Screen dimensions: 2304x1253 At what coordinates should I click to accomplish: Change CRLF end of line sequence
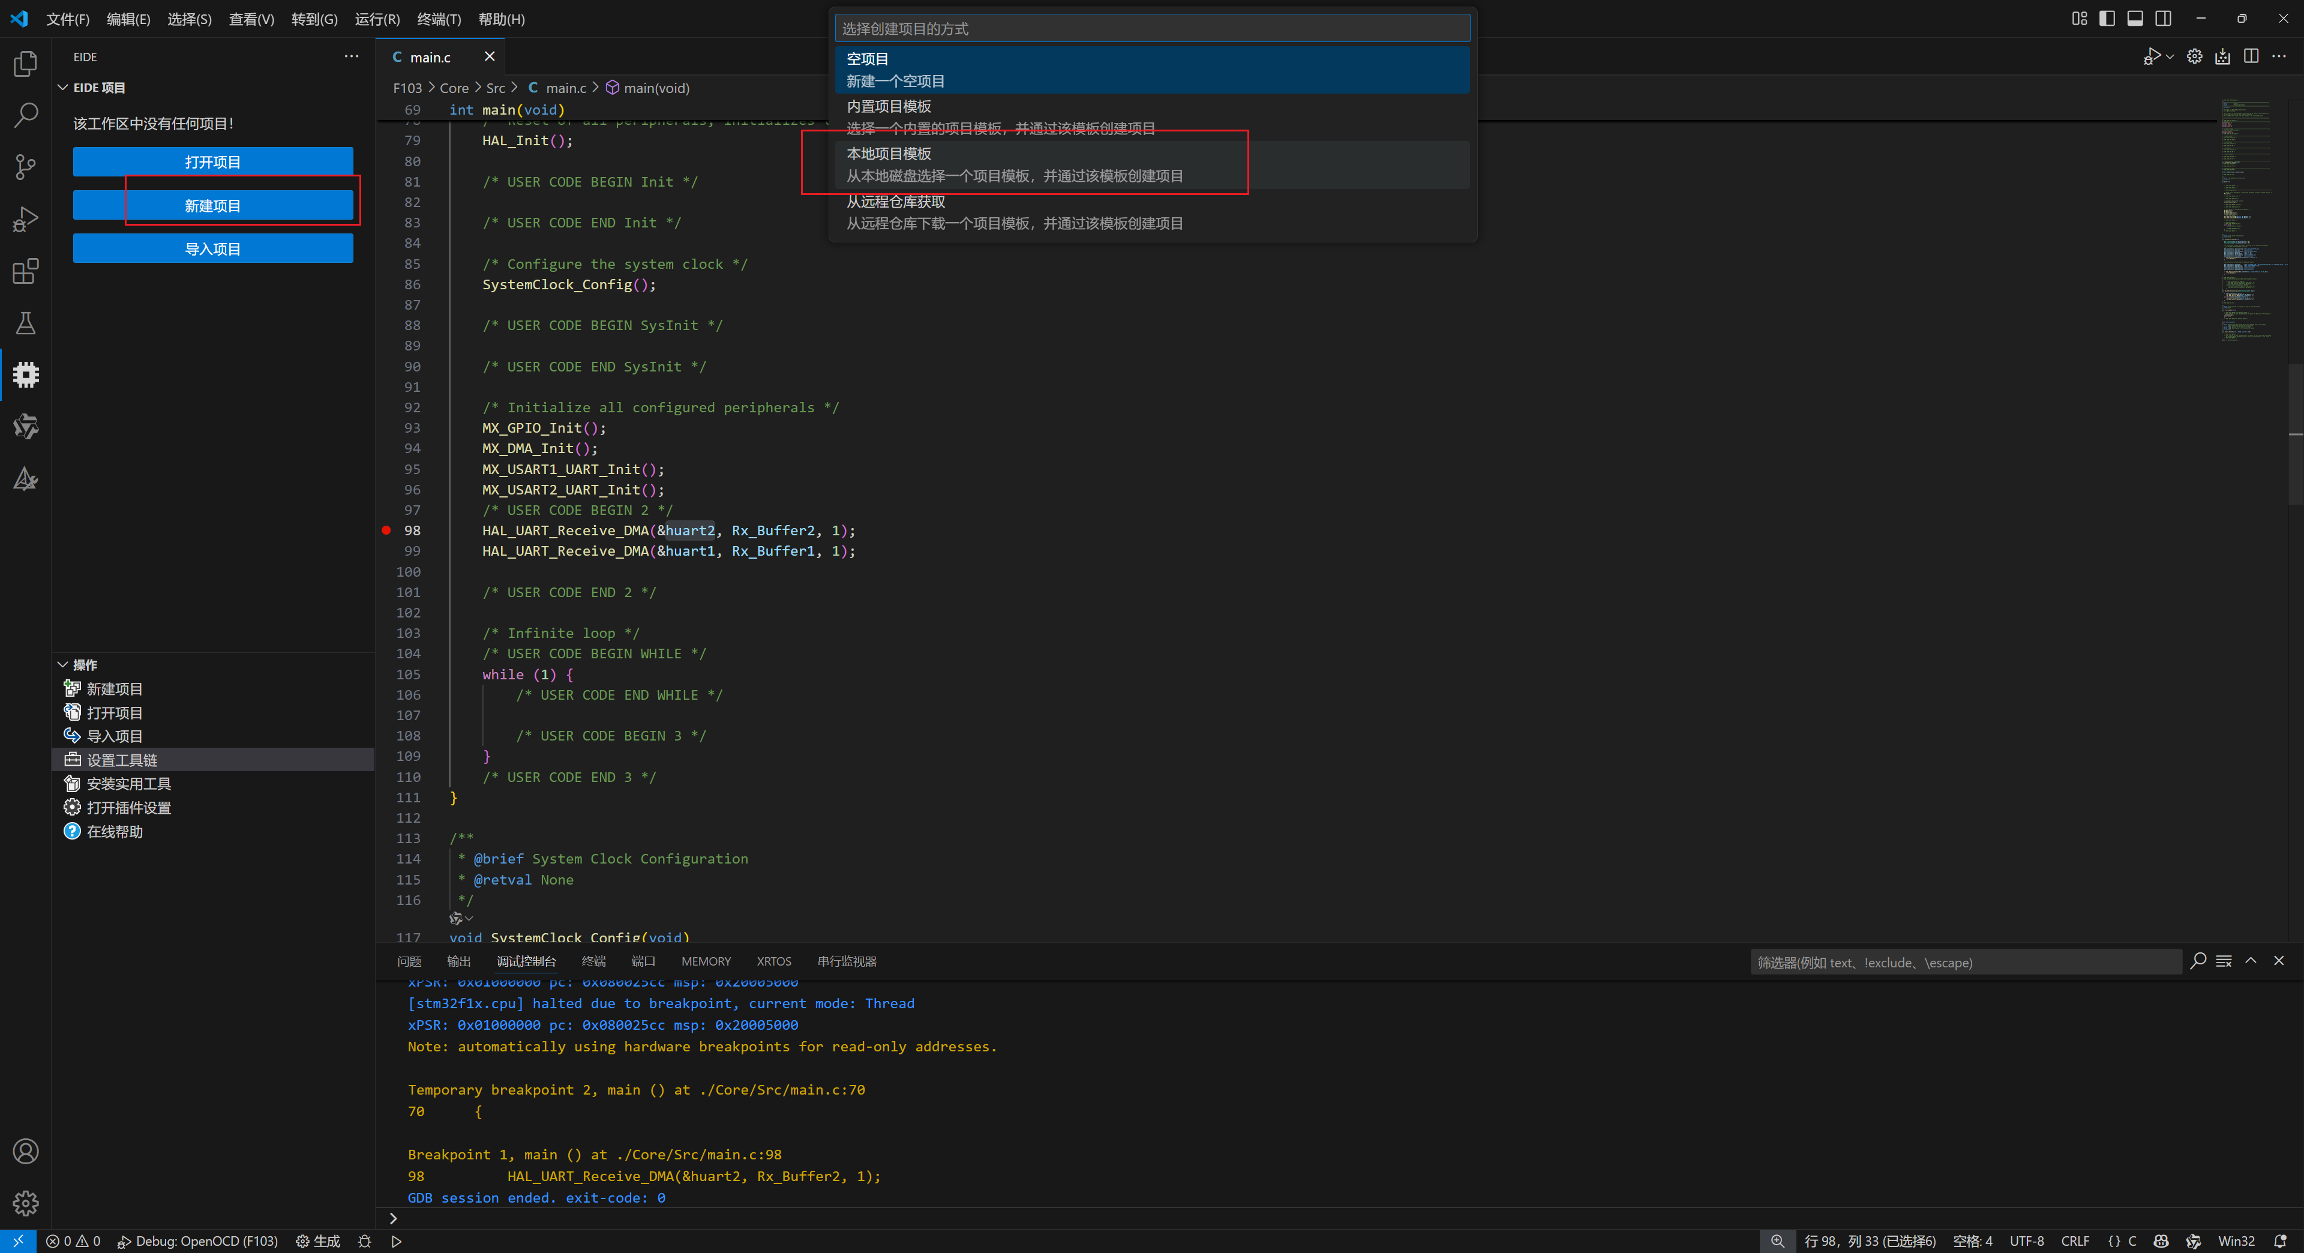pyautogui.click(x=2075, y=1242)
